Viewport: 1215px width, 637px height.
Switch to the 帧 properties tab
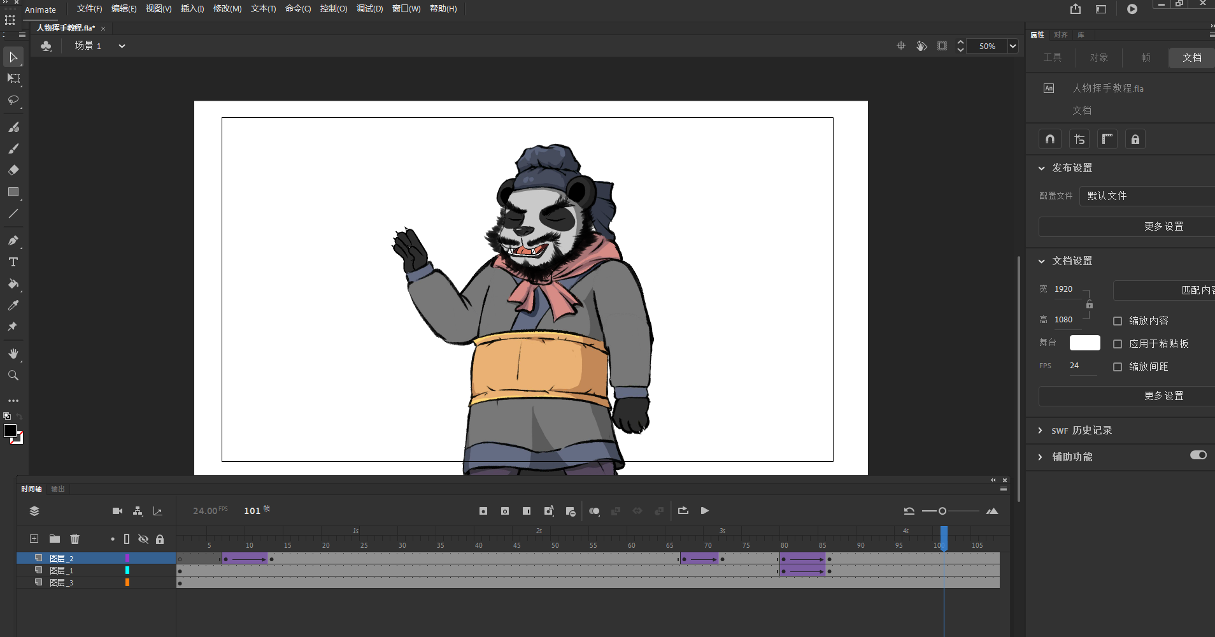point(1146,57)
